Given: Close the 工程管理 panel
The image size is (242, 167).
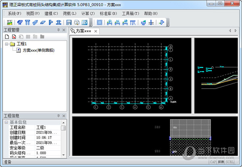Looking at the screenshot, I should point(64,30).
